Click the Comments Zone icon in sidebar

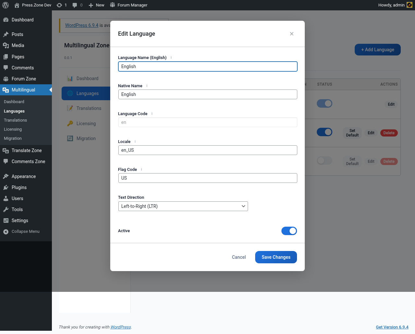click(6, 161)
